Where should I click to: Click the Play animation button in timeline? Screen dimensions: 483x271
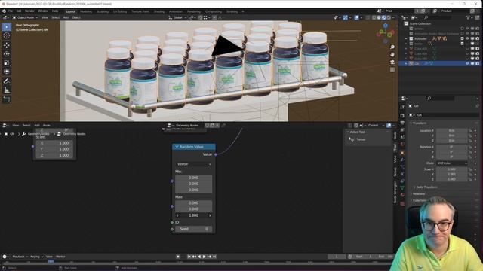pos(205,257)
